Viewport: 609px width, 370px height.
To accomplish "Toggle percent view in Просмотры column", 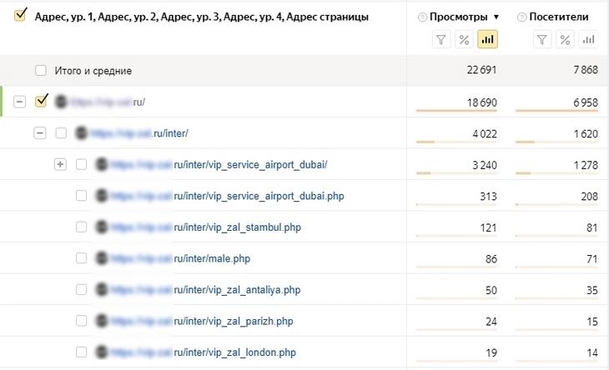I will pyautogui.click(x=465, y=39).
